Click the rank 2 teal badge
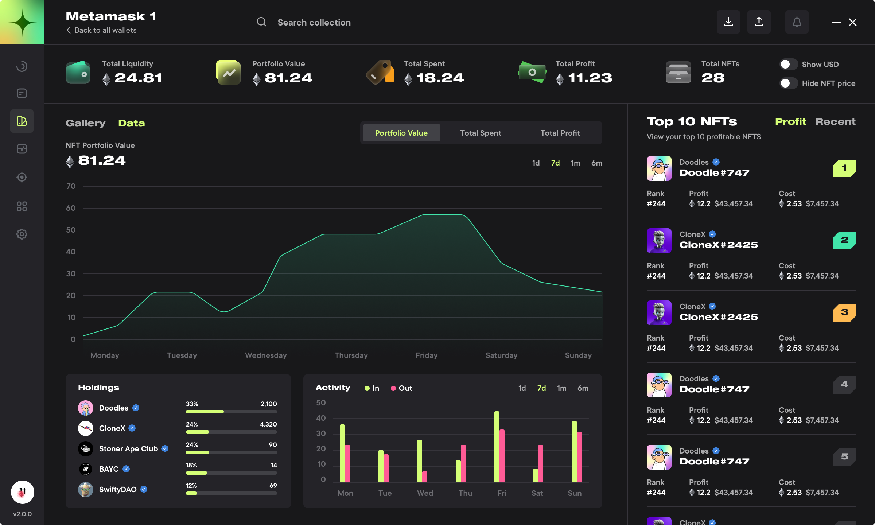875x525 pixels. pyautogui.click(x=844, y=240)
